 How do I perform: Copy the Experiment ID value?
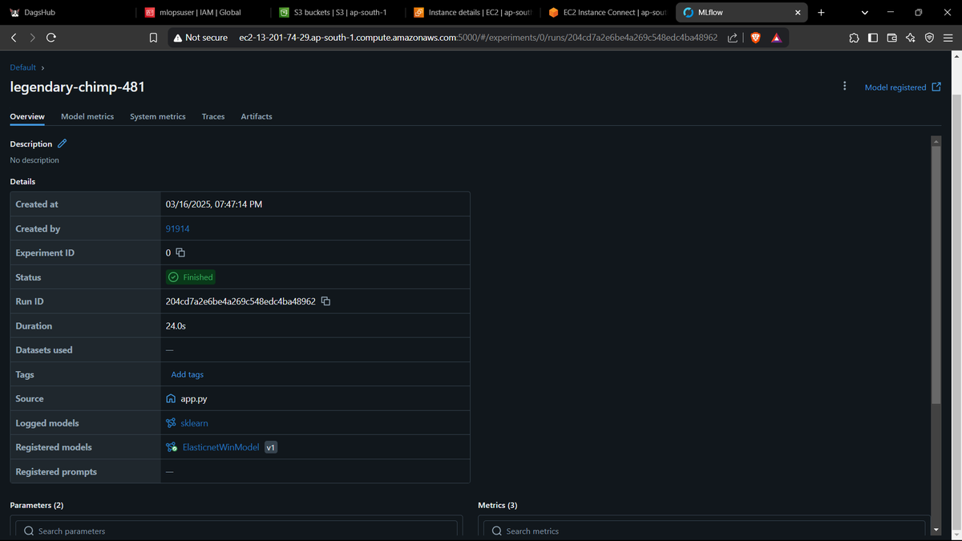(180, 252)
